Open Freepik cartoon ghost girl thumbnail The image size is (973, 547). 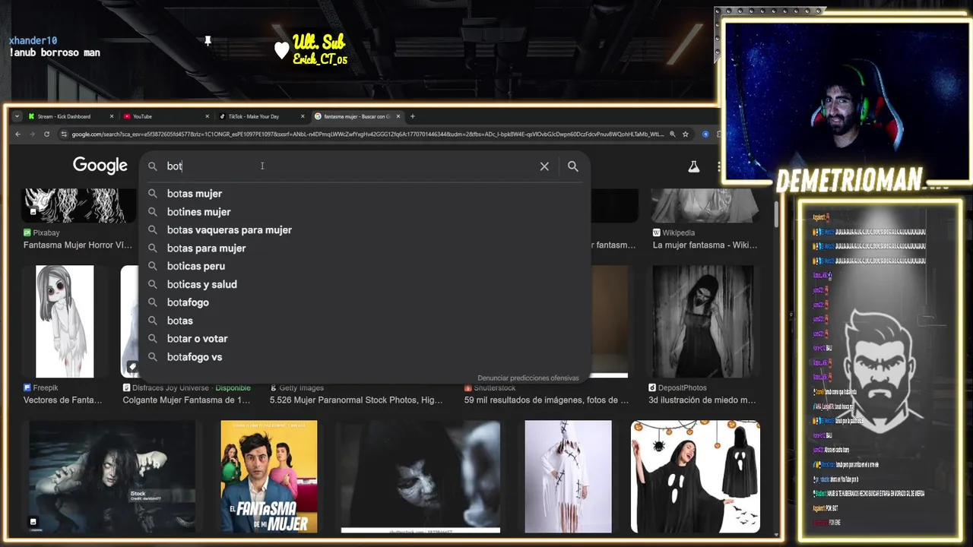pyautogui.click(x=65, y=321)
